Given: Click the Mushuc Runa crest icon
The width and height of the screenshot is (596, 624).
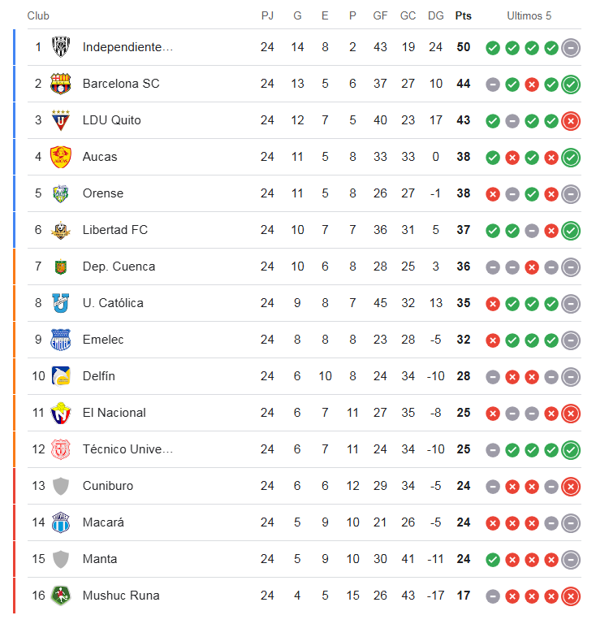Looking at the screenshot, I should click(x=61, y=596).
